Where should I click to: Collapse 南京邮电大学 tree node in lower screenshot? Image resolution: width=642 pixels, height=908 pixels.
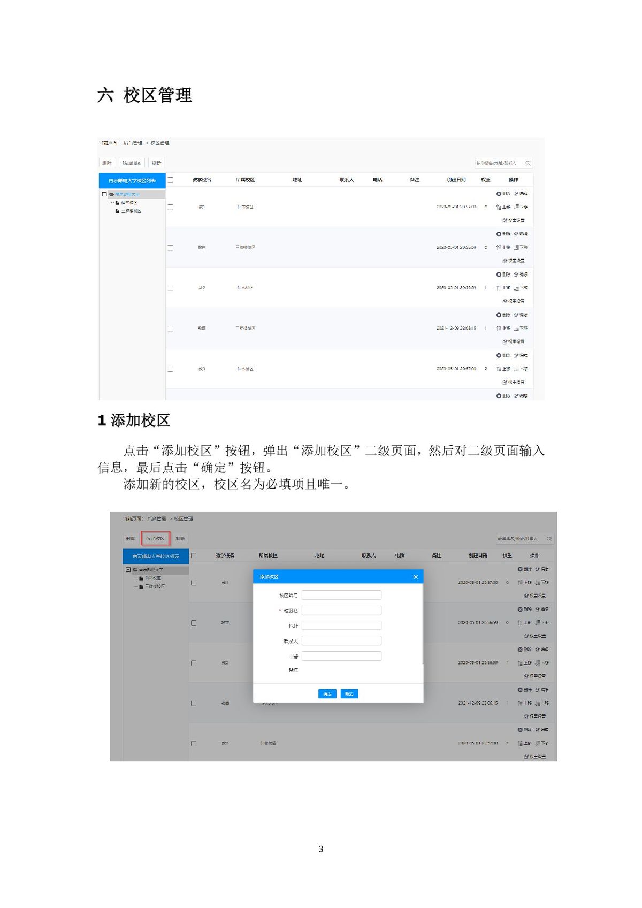(128, 570)
